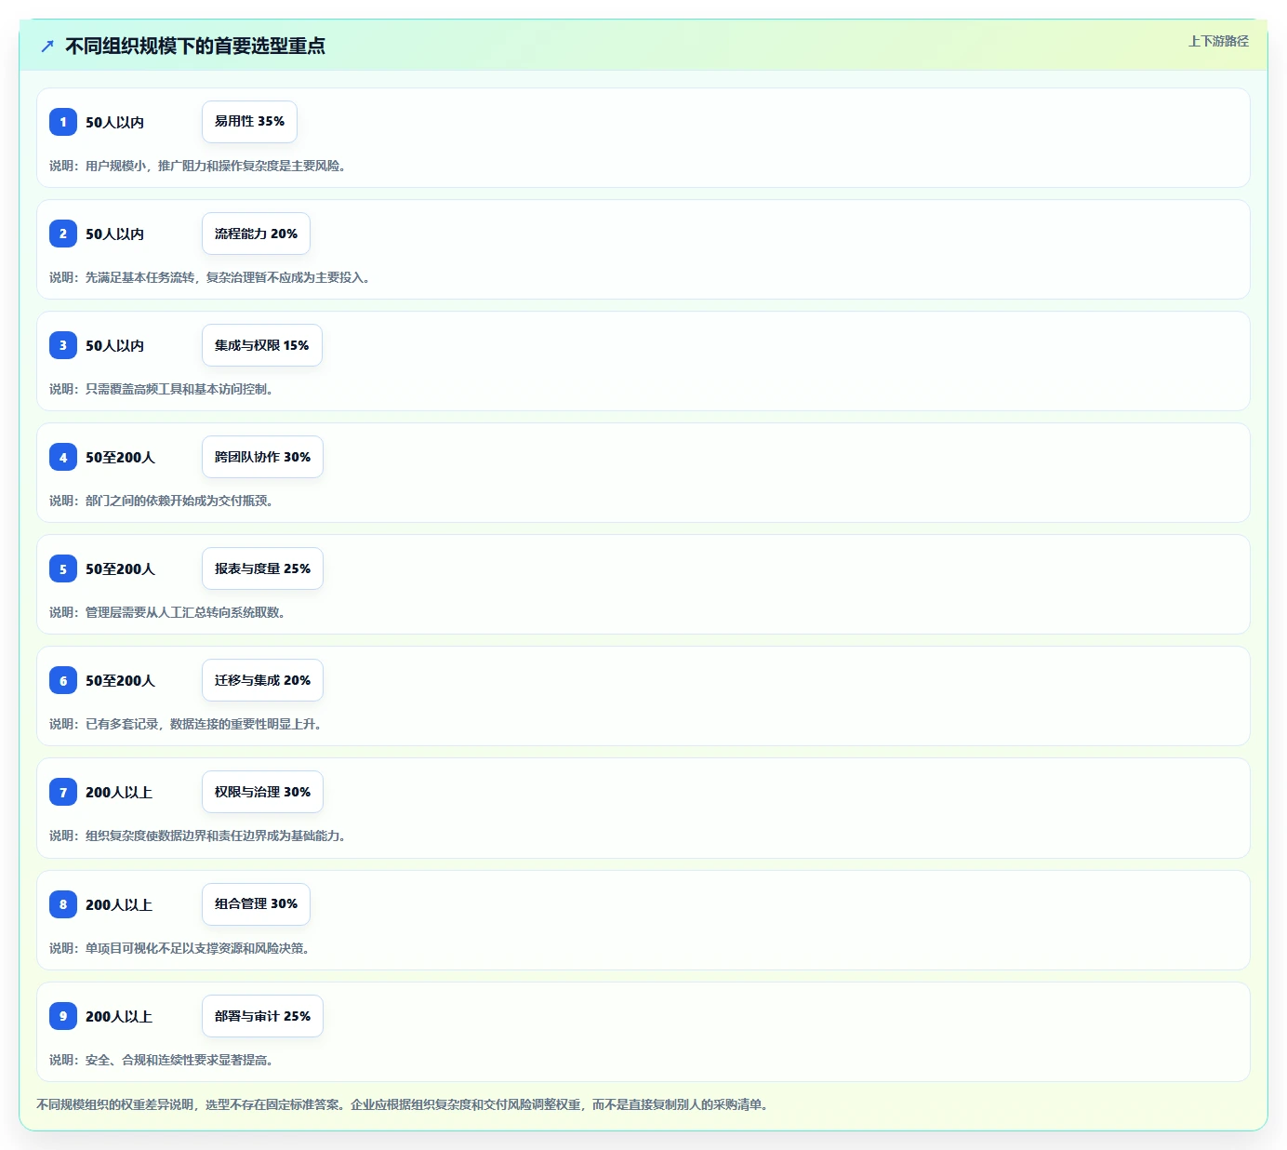Viewport: 1287px width, 1150px height.
Task: Click the 上下游路径 label in header
Action: [x=1218, y=41]
